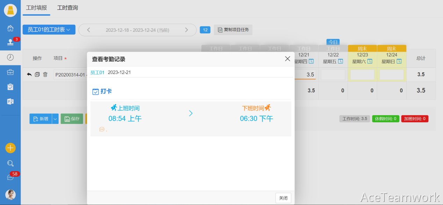Expand the arrow beside 新增 button
443x205 pixels.
tap(55, 119)
